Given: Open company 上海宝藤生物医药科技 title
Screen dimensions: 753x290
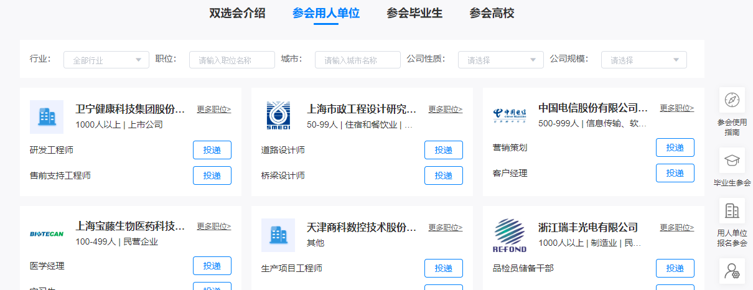Looking at the screenshot, I should coord(131,227).
